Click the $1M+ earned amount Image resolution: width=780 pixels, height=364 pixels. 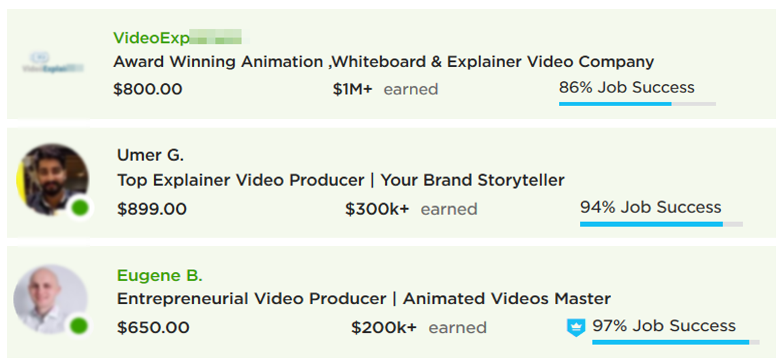(353, 89)
